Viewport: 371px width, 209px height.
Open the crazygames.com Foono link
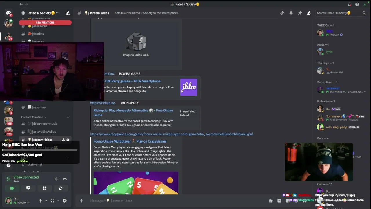[x=172, y=134]
